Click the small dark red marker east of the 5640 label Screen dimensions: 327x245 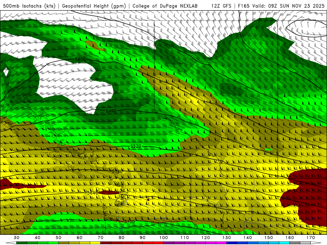click(x=148, y=200)
